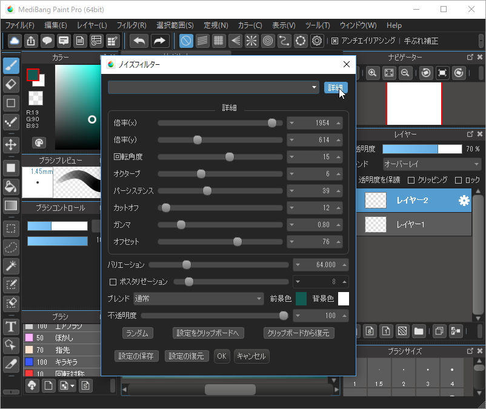Viewport: 486px width, 409px height.
Task: Select the Magic Wand tool
Action: 11,266
